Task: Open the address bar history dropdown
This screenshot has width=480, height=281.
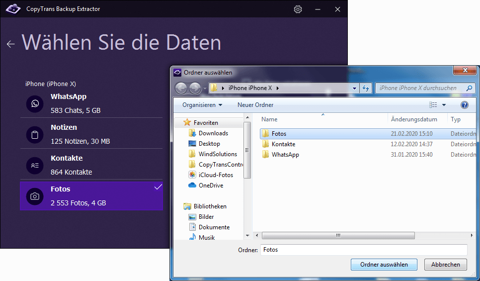Action: (354, 88)
